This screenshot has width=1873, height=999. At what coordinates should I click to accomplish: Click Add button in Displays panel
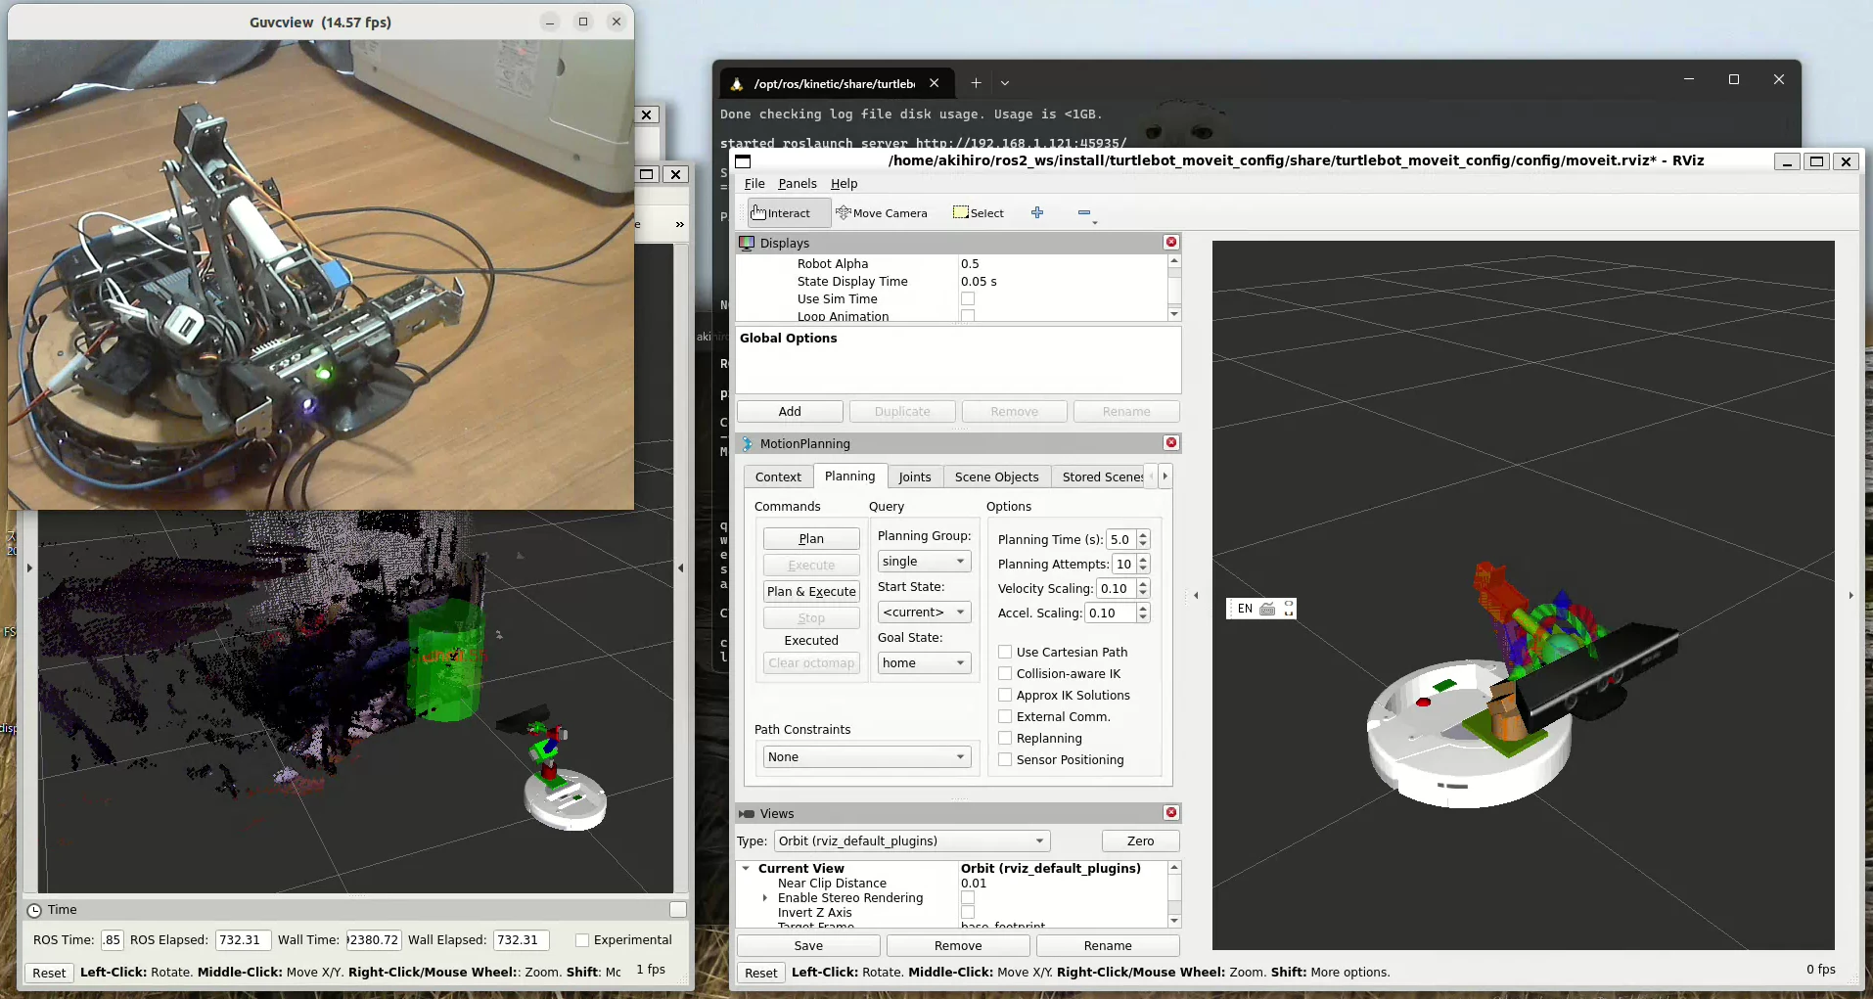[x=790, y=412]
